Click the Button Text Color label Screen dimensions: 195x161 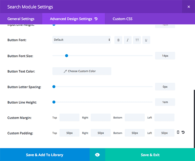(x=21, y=71)
